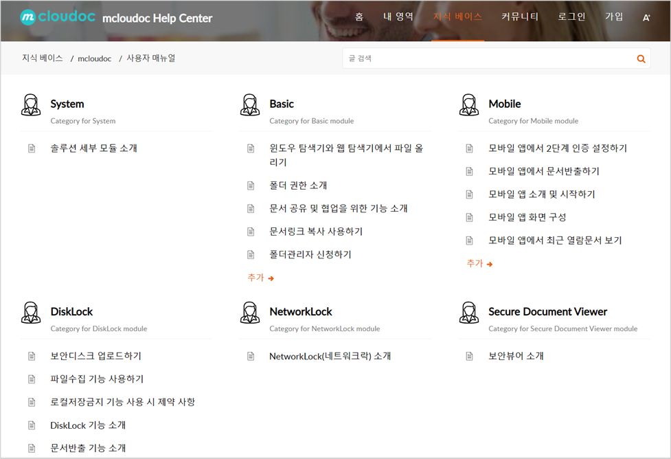Click the mcloudoc logo icon

27,17
